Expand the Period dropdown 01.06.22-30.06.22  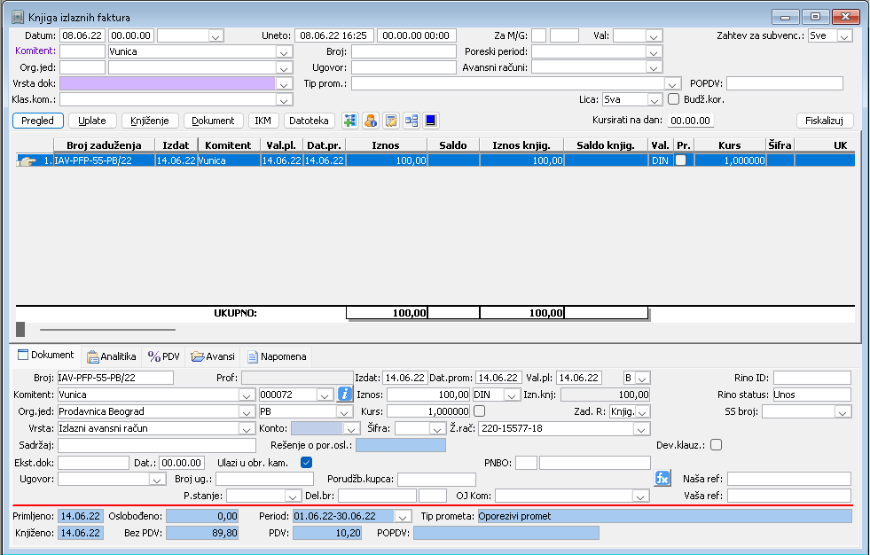point(403,517)
